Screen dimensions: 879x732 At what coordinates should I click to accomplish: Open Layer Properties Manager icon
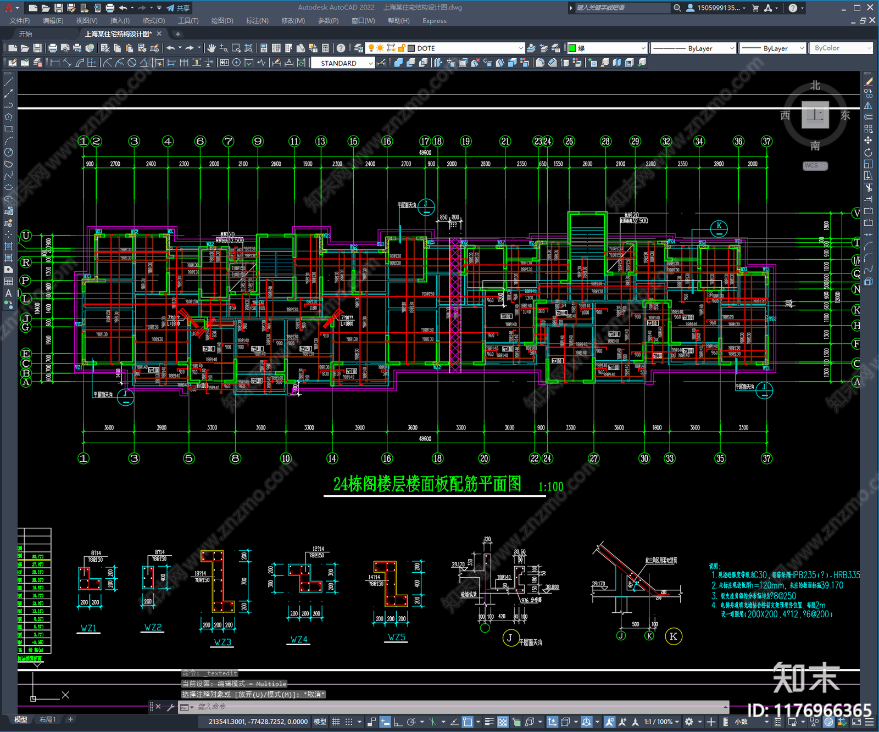point(359,48)
